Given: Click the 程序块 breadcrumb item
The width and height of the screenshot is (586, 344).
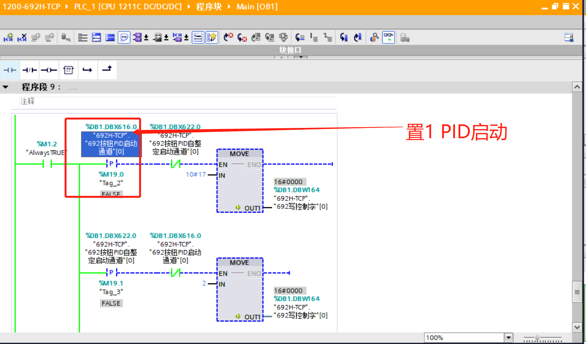Looking at the screenshot, I should 209,7.
